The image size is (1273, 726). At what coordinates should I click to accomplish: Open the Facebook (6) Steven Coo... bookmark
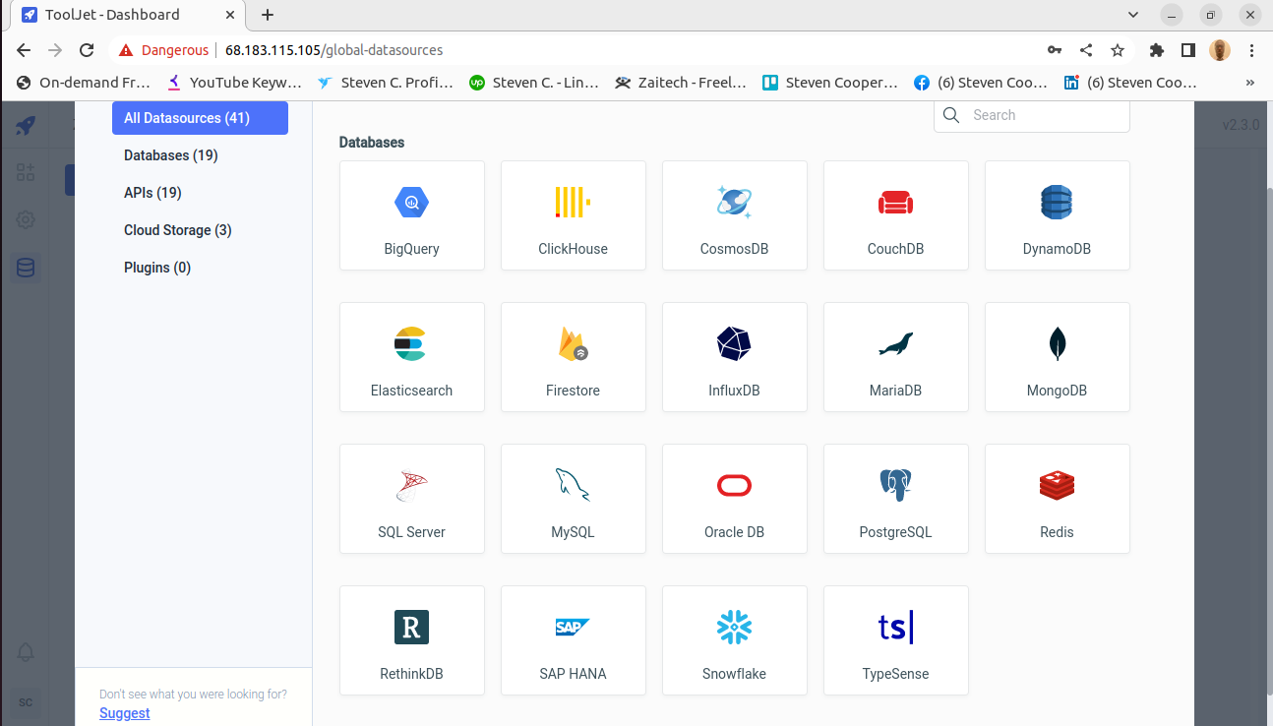coord(981,83)
